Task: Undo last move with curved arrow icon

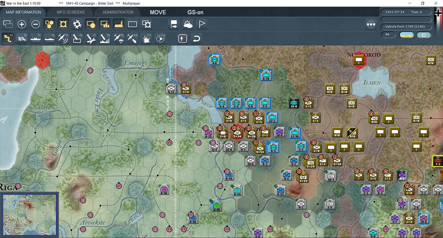Action: point(197,38)
